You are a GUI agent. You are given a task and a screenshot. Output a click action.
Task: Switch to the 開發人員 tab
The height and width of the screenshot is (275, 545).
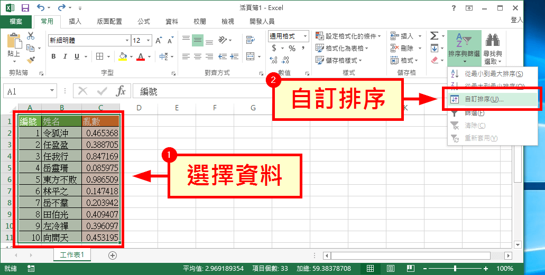(x=262, y=22)
